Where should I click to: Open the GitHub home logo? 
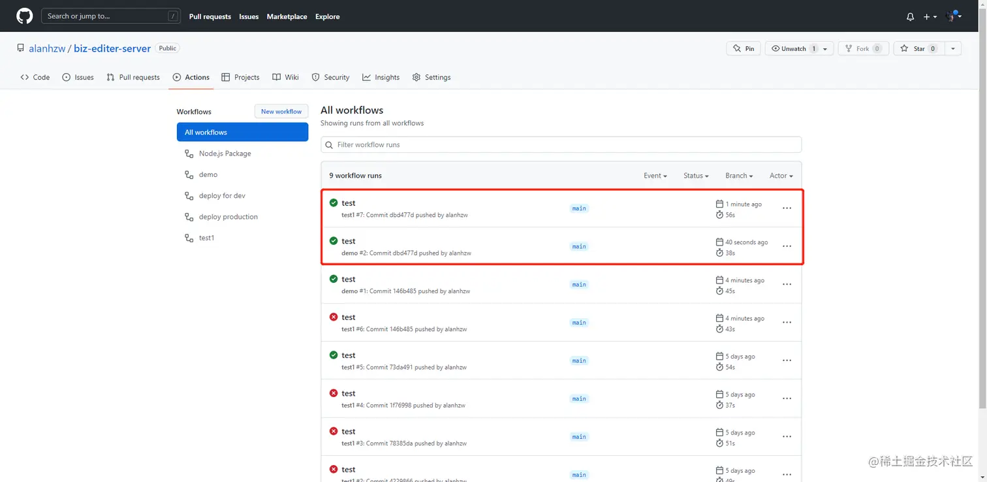24,16
